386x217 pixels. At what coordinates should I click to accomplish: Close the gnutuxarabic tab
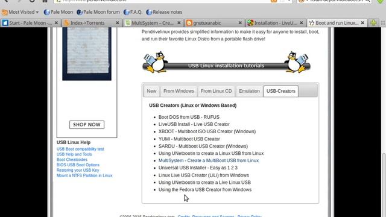pos(240,23)
